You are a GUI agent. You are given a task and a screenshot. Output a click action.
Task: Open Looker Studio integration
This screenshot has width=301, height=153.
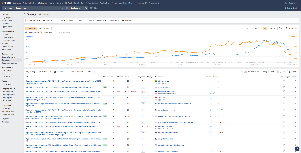tap(292, 8)
